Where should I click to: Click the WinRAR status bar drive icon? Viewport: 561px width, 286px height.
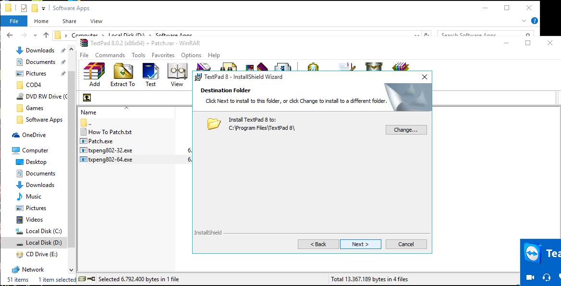coord(82,279)
